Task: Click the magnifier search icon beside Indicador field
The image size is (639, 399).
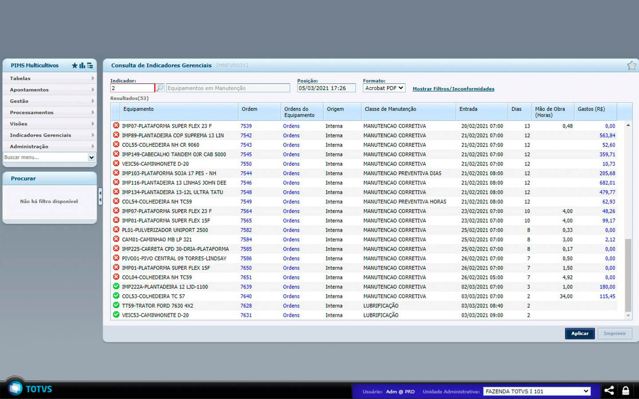Action: pyautogui.click(x=160, y=88)
